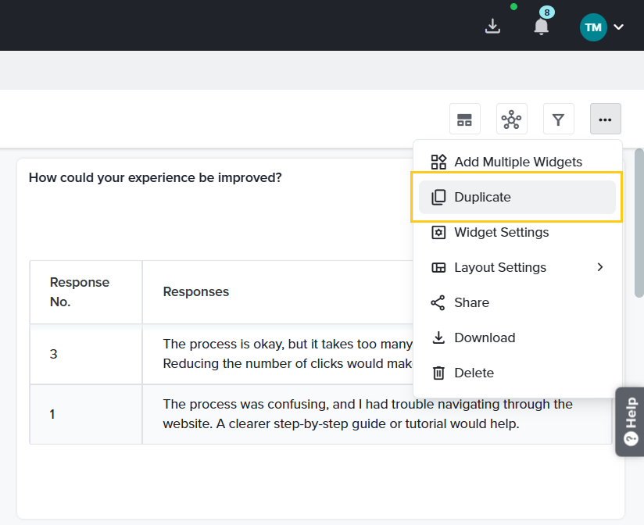
Task: Open the network graph icon button
Action: tap(511, 119)
